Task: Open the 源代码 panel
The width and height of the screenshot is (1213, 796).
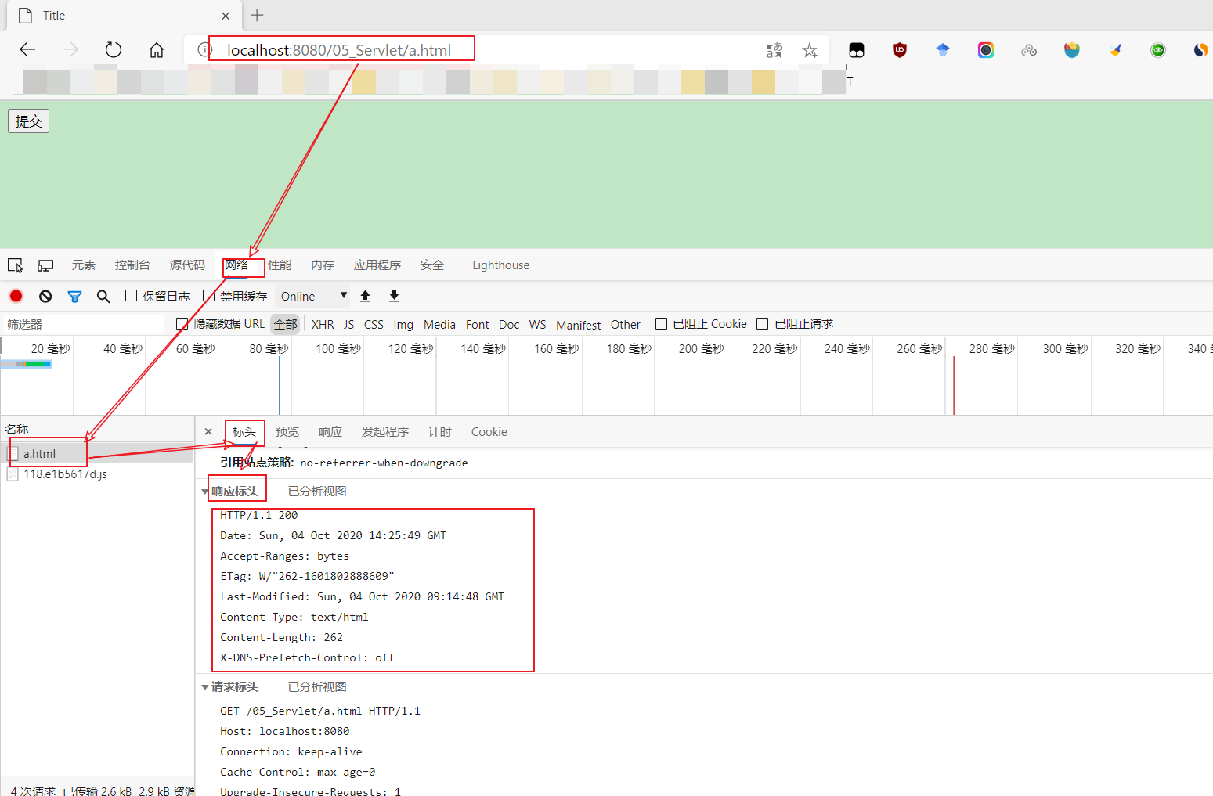Action: [187, 265]
